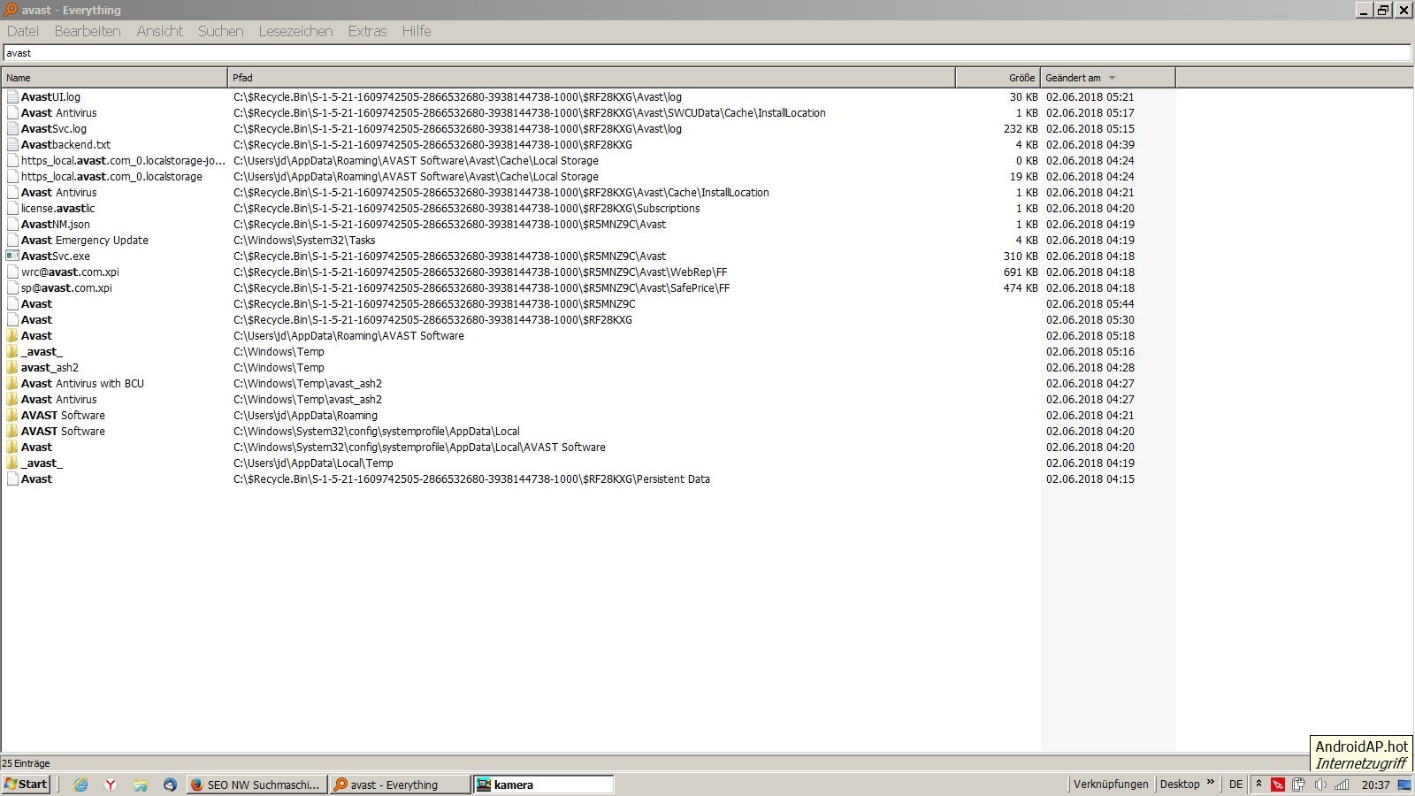Viewport: 1415px width, 796px height.
Task: Click the sp@avast.com.xpi file icon
Action: click(x=12, y=288)
